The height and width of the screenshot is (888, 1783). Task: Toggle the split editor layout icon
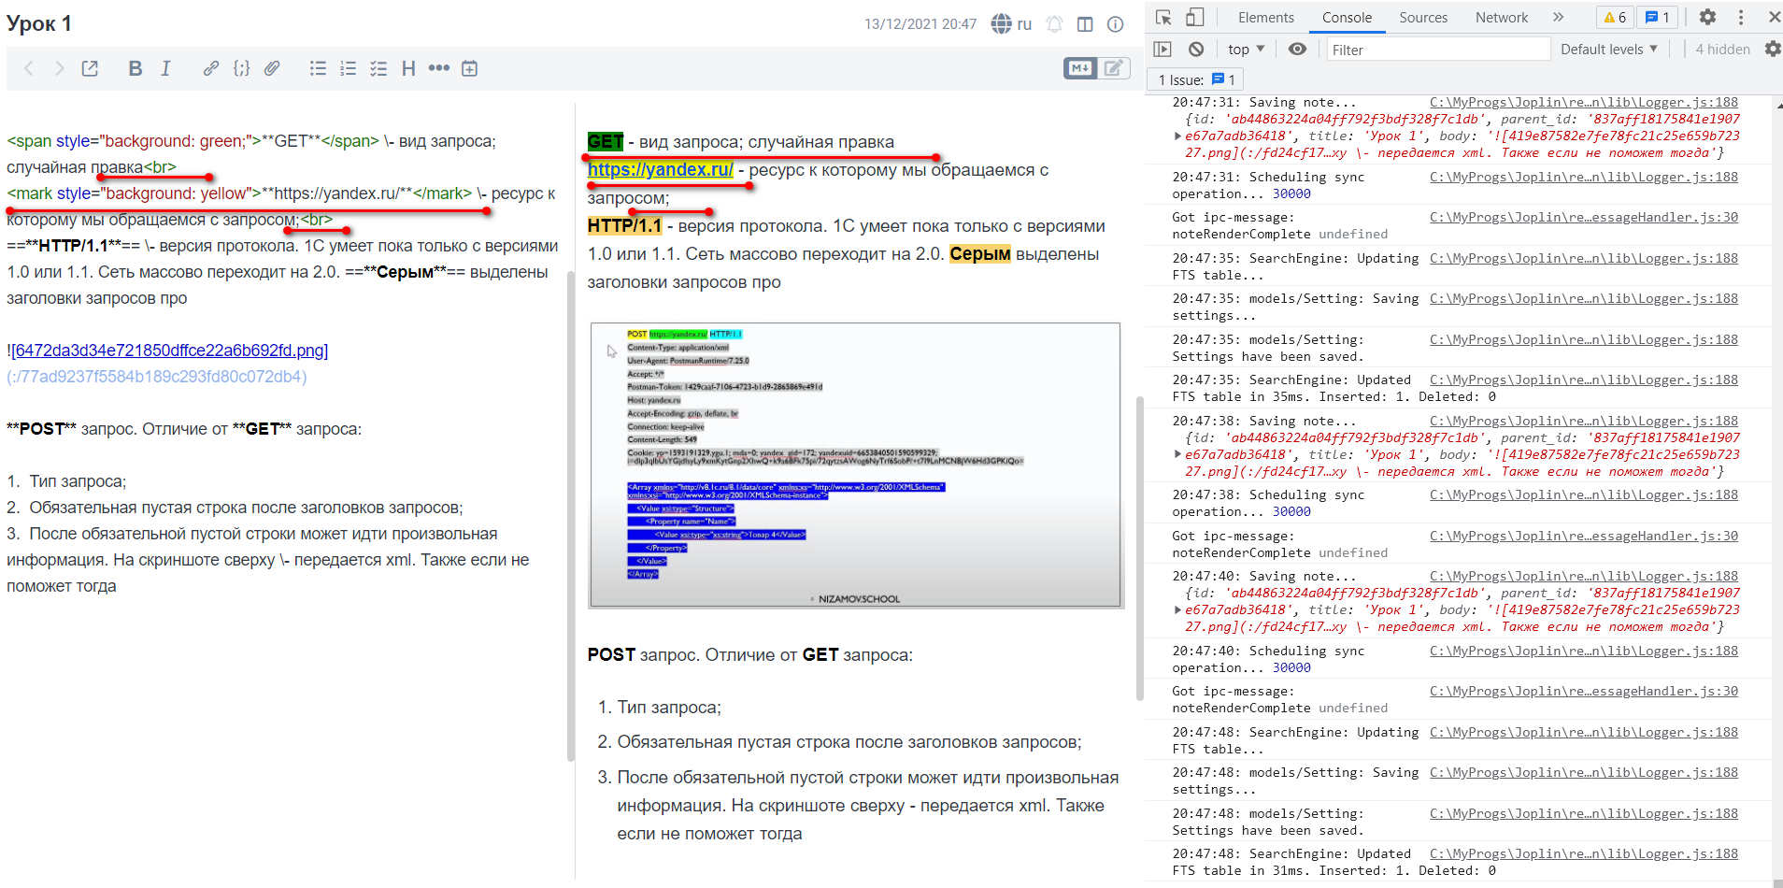pos(1085,23)
